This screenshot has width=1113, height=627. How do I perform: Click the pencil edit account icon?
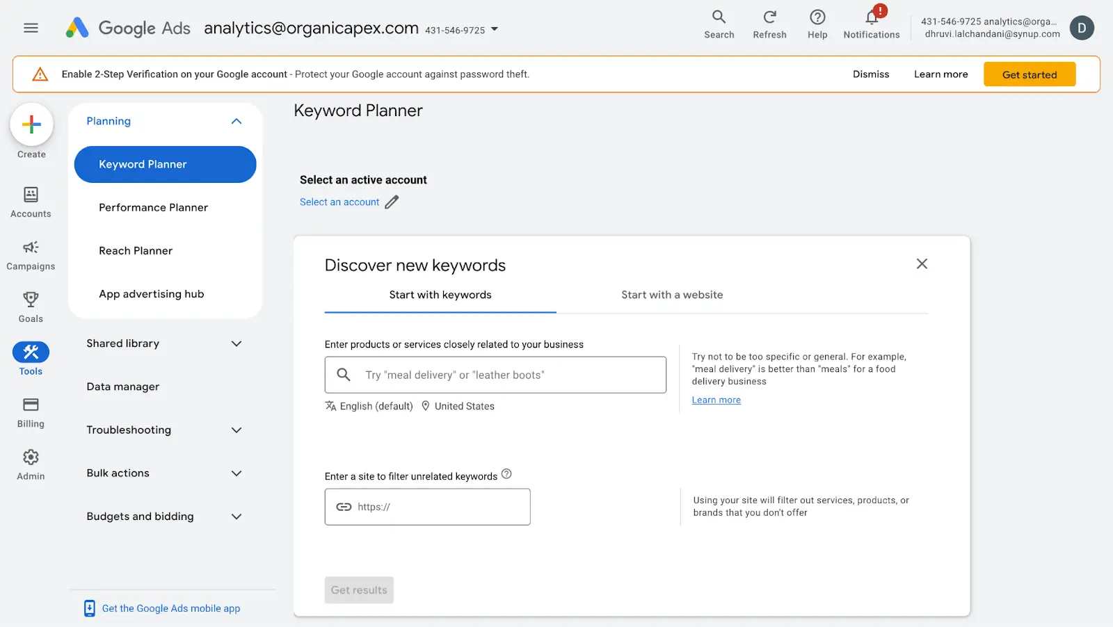click(x=392, y=202)
